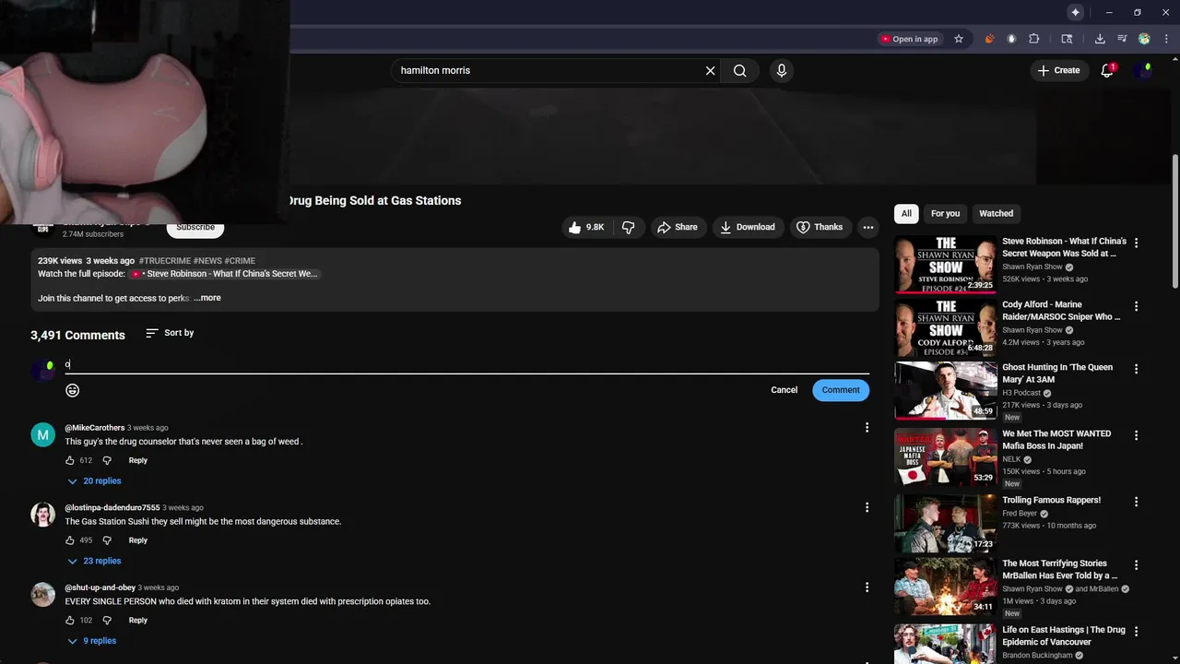Open Ghost Hunting Queen Mary video title
1180x664 pixels.
[1057, 373]
